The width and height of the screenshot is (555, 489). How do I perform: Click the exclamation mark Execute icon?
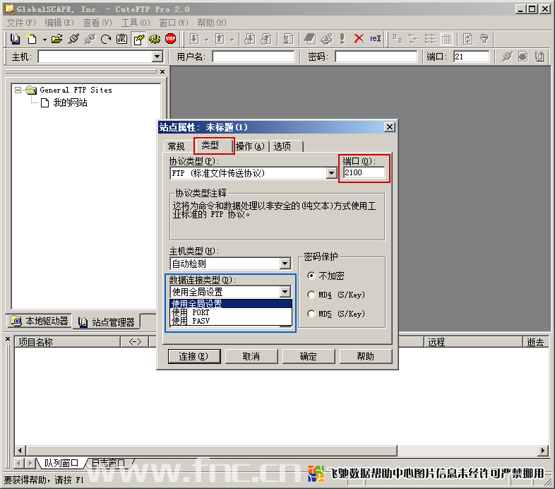tap(342, 39)
